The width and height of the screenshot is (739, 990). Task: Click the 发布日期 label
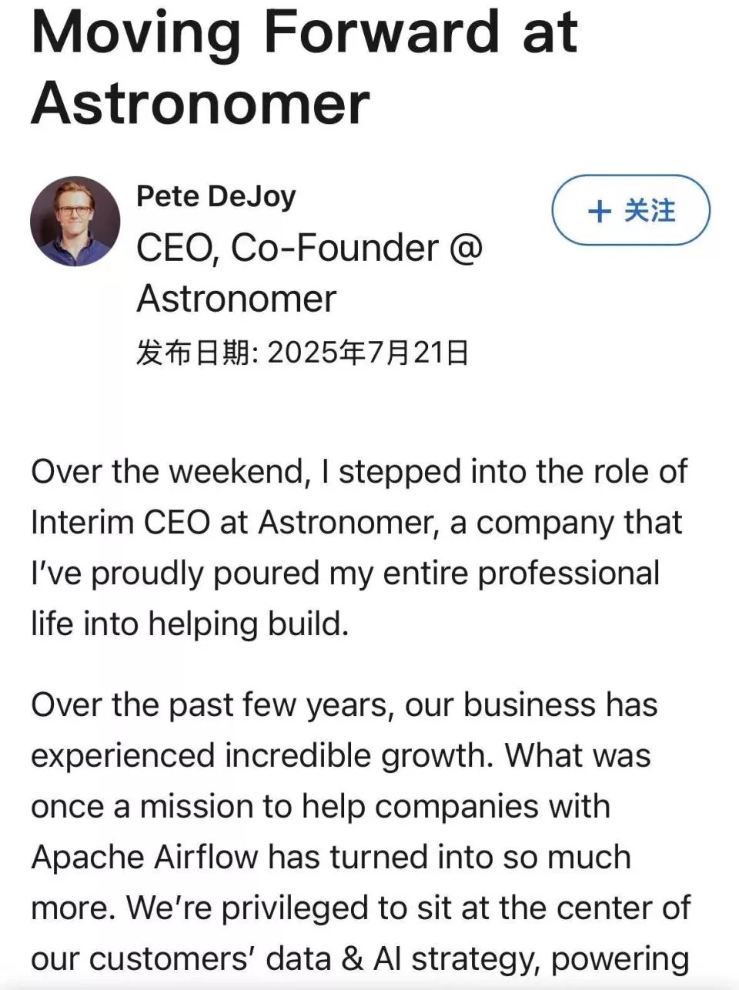pos(193,353)
